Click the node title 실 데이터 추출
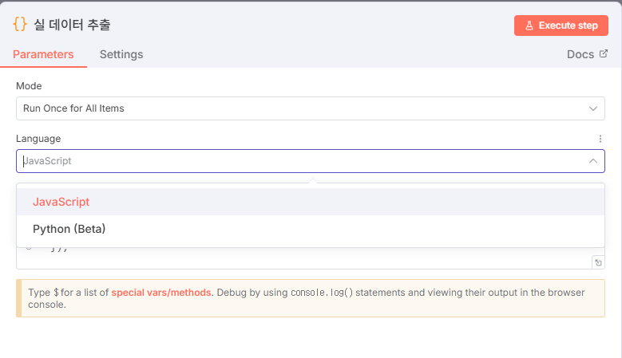622x358 pixels. coord(72,25)
